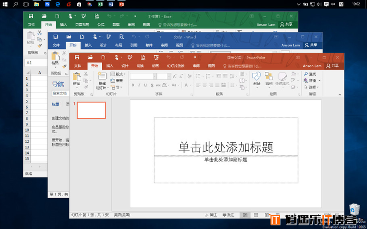Screen dimensions: 367x229
Task: Click Format Painter brush in Excel ribbon
Action: click(40, 46)
